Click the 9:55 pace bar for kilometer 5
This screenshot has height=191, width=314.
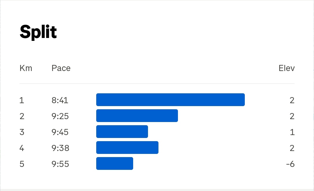tap(115, 163)
